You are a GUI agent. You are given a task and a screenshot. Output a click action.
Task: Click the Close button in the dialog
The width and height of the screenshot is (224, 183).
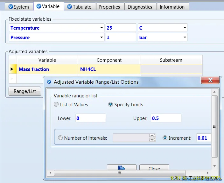point(154,168)
